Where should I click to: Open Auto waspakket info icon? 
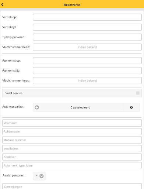click(131, 107)
